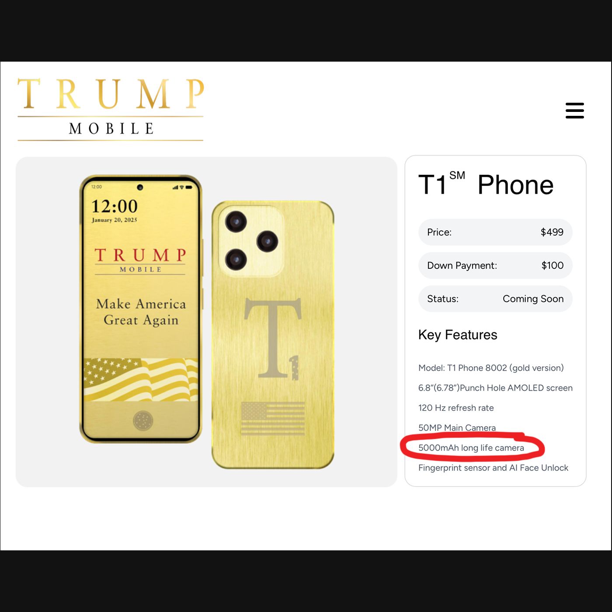Click the waving flag graphic on phone screen
The image size is (612, 612).
coord(141,379)
